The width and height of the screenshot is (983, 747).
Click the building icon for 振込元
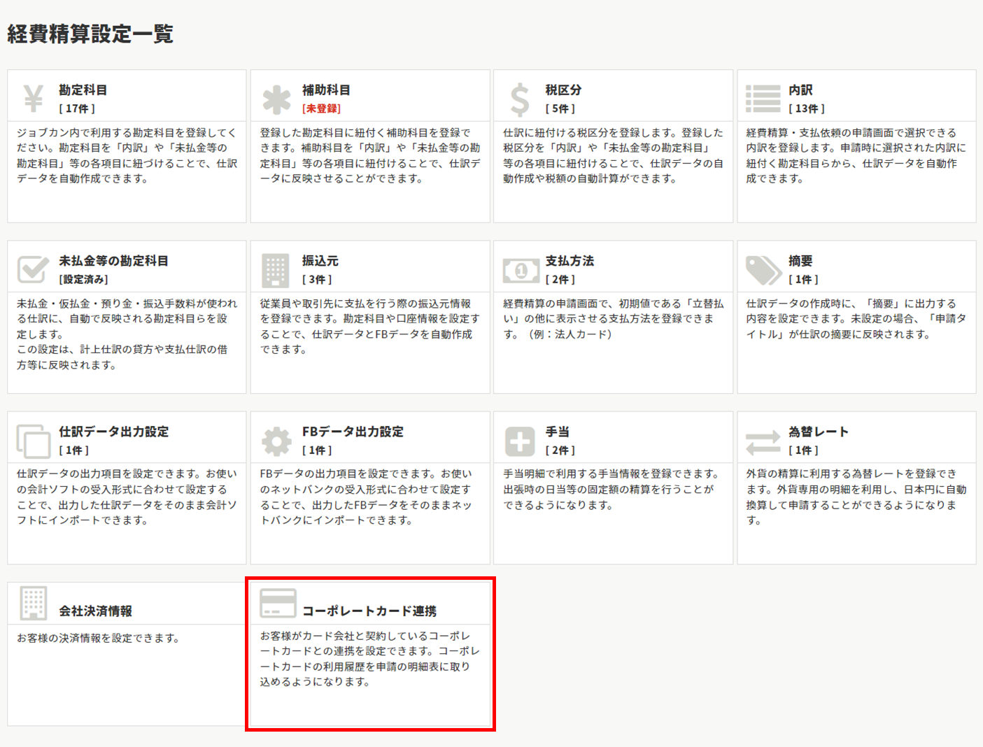[x=275, y=270]
